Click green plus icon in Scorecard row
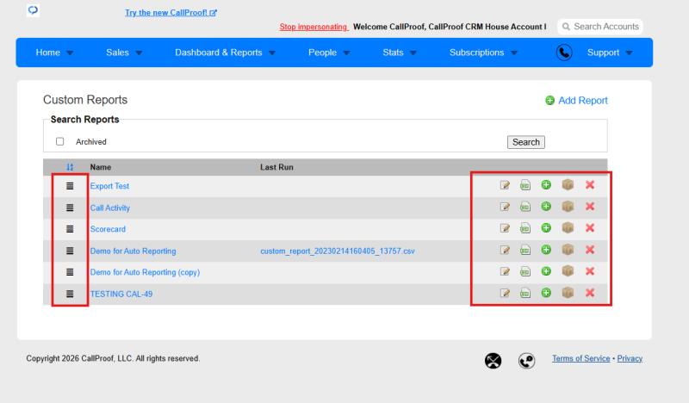Viewport: 689px width, 403px height. click(x=546, y=227)
